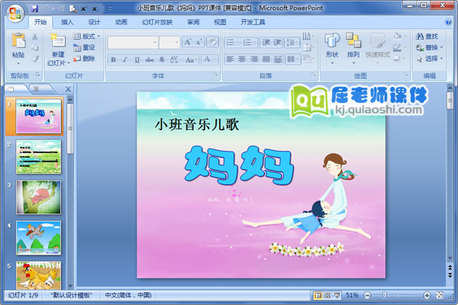Click 删除 to delete the slide
Image resolution: width=458 pixels, height=305 pixels.
(85, 59)
